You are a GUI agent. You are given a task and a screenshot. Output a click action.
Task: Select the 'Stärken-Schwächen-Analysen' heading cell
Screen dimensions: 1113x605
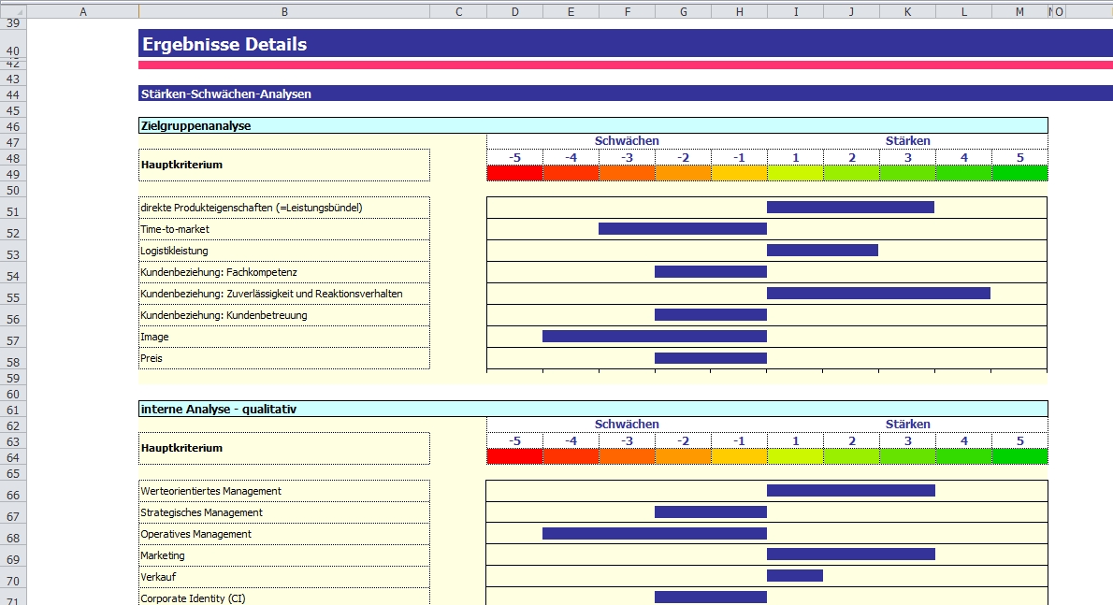click(226, 94)
